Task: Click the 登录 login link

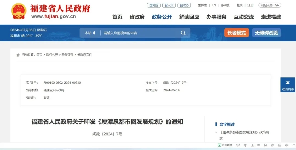Action: click(x=240, y=5)
